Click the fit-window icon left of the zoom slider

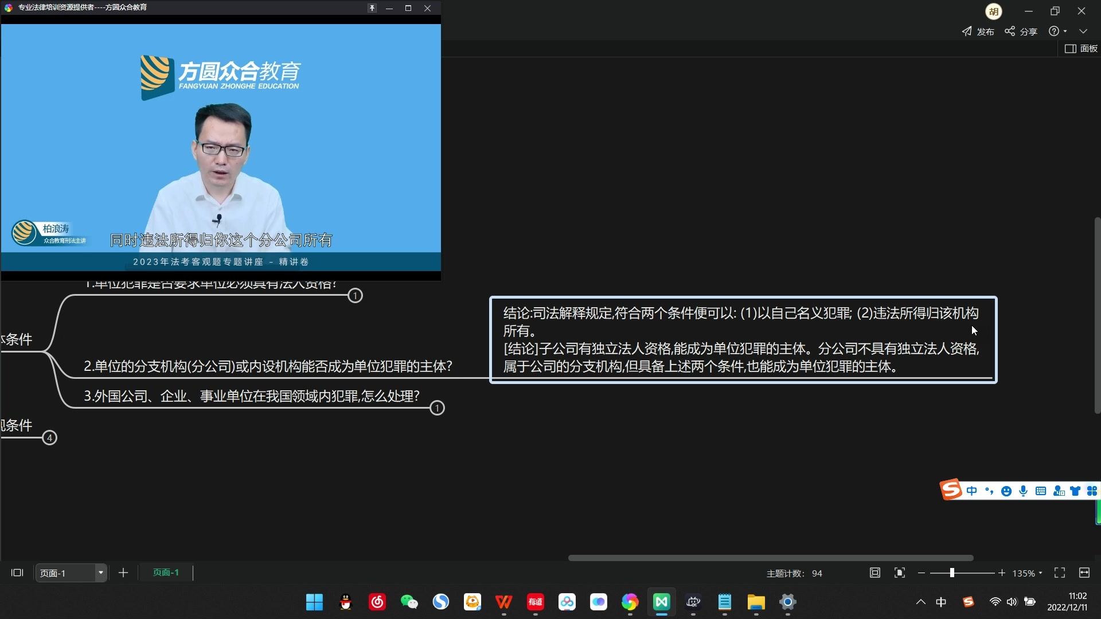[874, 573]
